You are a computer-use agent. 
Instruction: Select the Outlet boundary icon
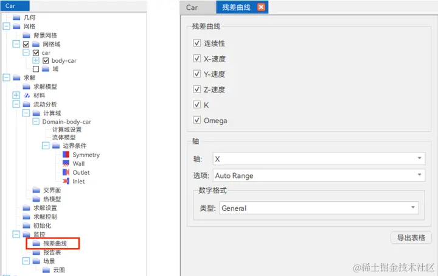pyautogui.click(x=66, y=172)
